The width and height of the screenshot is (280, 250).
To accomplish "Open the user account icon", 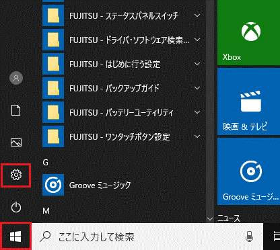I will coord(16,78).
